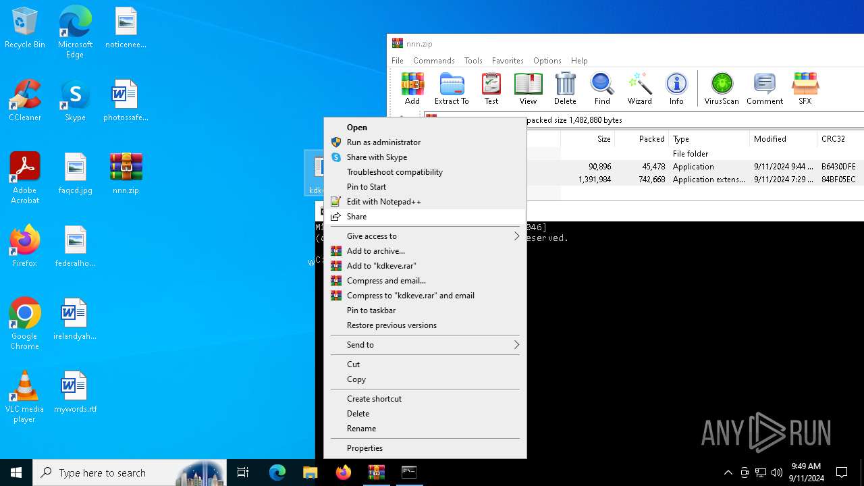Open the Tools menu in WinRAR
This screenshot has height=486, width=864.
pos(473,61)
